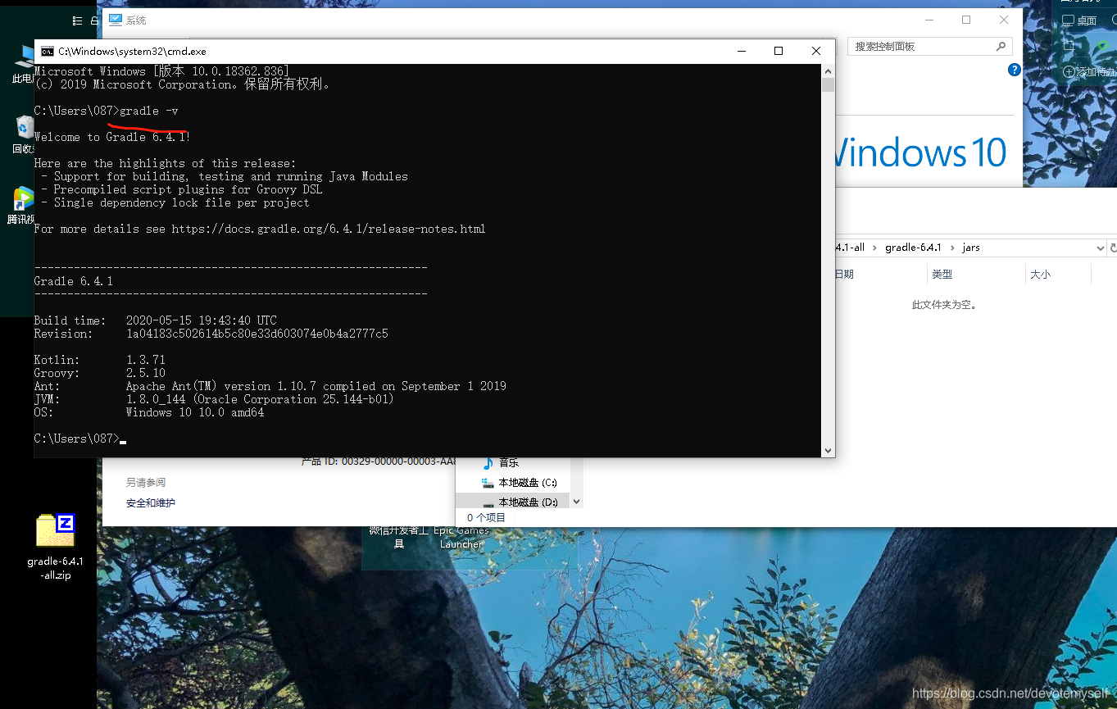1117x709 pixels.
Task: Click the '另请参阅' heading in System window
Action: [x=145, y=483]
